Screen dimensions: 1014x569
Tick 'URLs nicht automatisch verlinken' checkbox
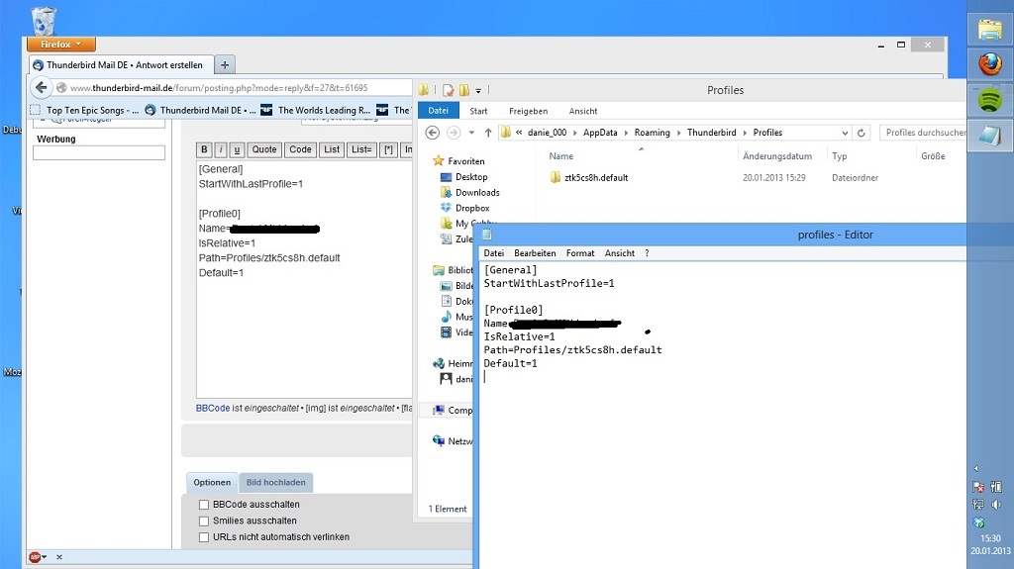(x=204, y=537)
